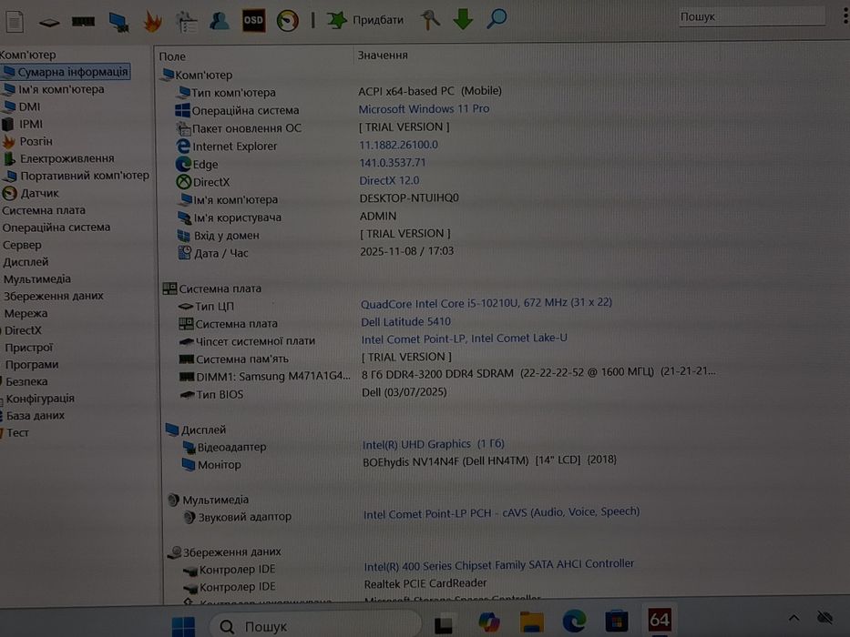Screen dimensions: 850x637
Task: Select the Dell (03/07/2025) BIOS value
Action: pos(404,392)
